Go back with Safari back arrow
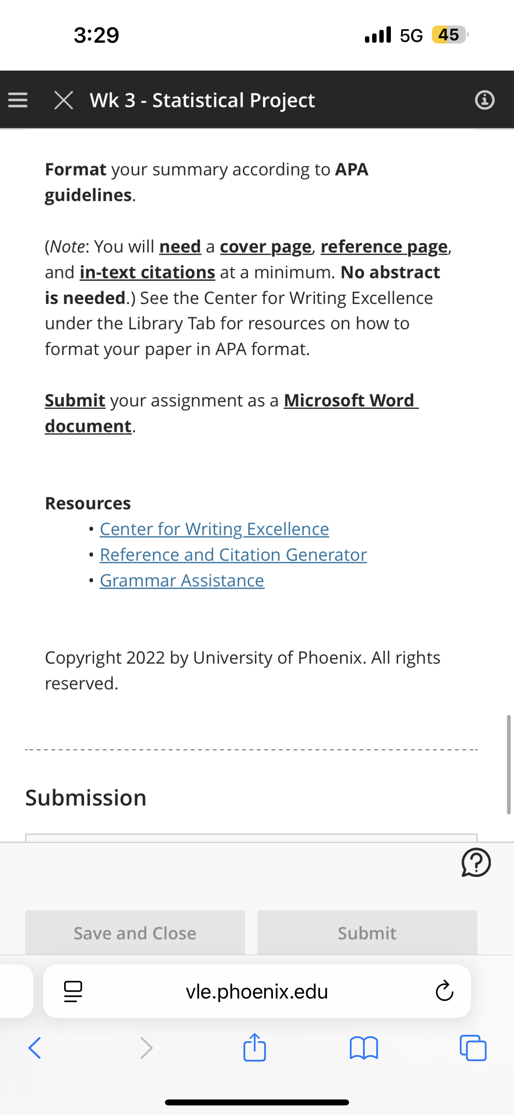514x1115 pixels. [35, 1048]
